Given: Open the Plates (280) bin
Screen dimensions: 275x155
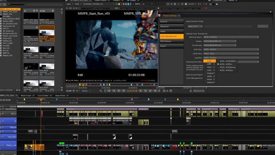Looking at the screenshot, I should point(8,21).
